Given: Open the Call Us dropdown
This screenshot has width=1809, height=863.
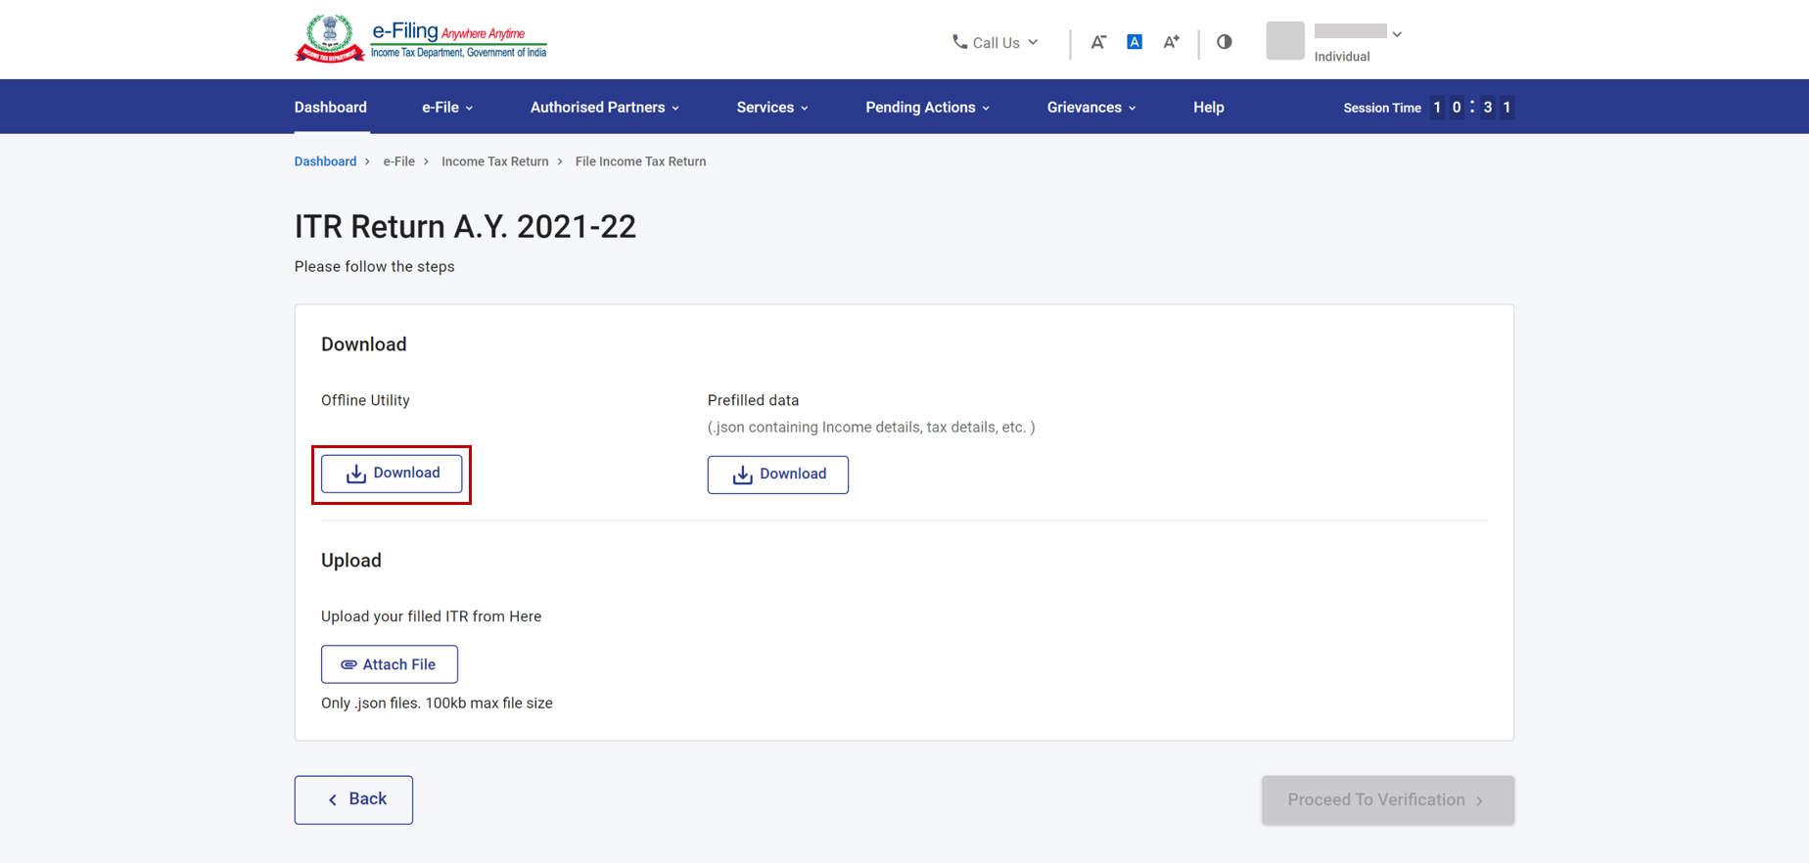Looking at the screenshot, I should point(997,43).
